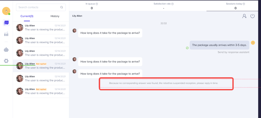The height and width of the screenshot is (118, 261).
Task: Focus the Search contacts field
Action: click(41, 7)
